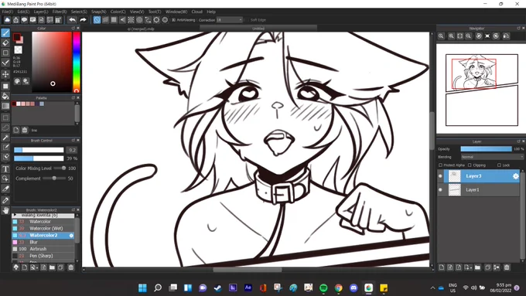Select the Pen (Sharp) brush
526x296 pixels.
pyautogui.click(x=43, y=256)
